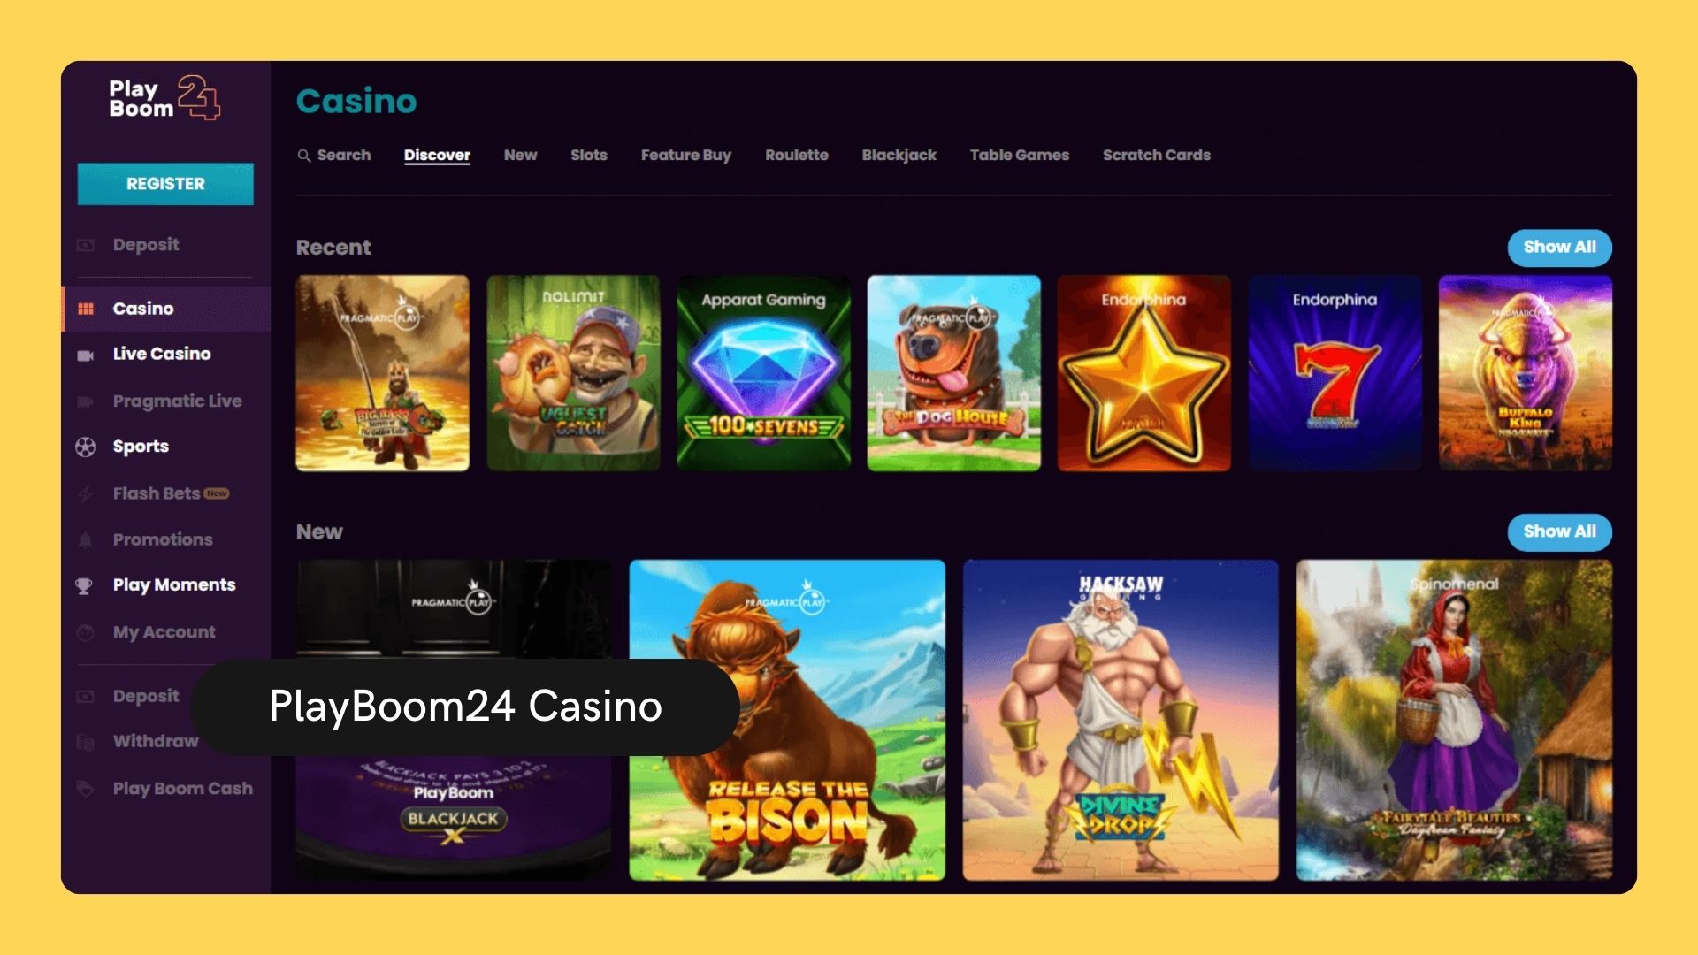Switch to the Slots tab
The width and height of the screenshot is (1698, 955).
(588, 155)
